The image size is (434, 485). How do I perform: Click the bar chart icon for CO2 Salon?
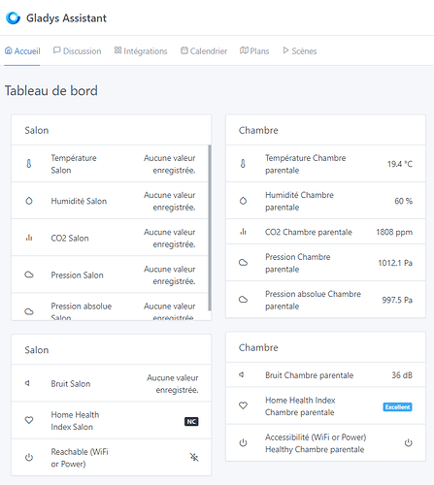[29, 238]
